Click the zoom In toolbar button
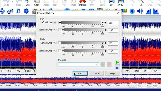 click(141, 3)
